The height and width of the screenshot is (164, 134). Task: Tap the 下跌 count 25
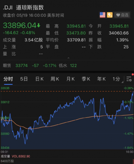[x=126, y=47]
